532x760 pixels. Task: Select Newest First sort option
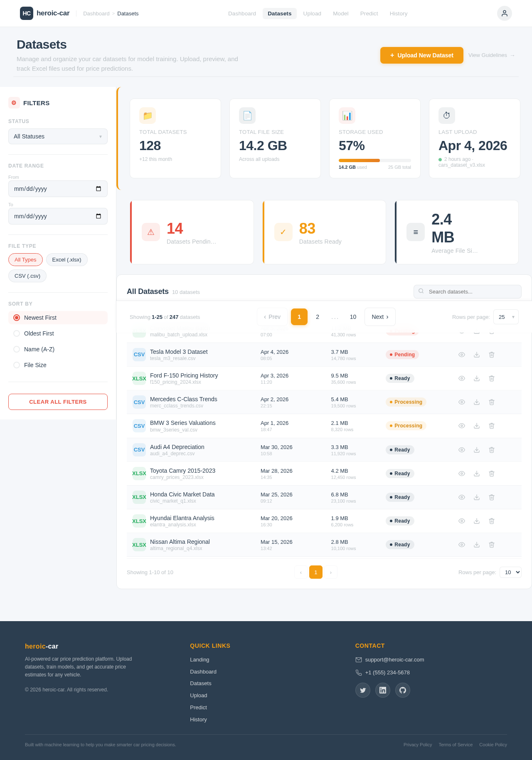(x=58, y=318)
